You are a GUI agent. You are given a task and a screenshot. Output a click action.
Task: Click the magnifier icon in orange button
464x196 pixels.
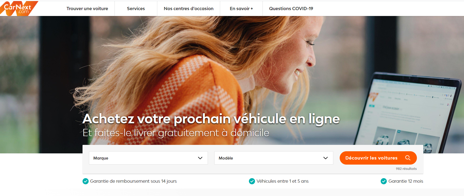coord(408,158)
